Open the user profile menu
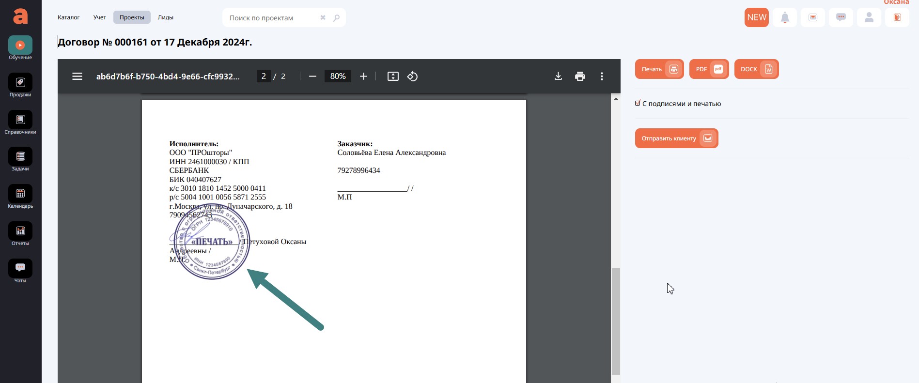The width and height of the screenshot is (919, 383). [869, 18]
